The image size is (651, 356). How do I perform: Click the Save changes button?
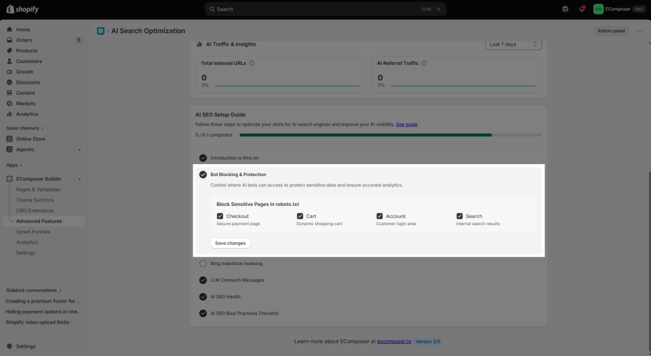[x=230, y=243]
